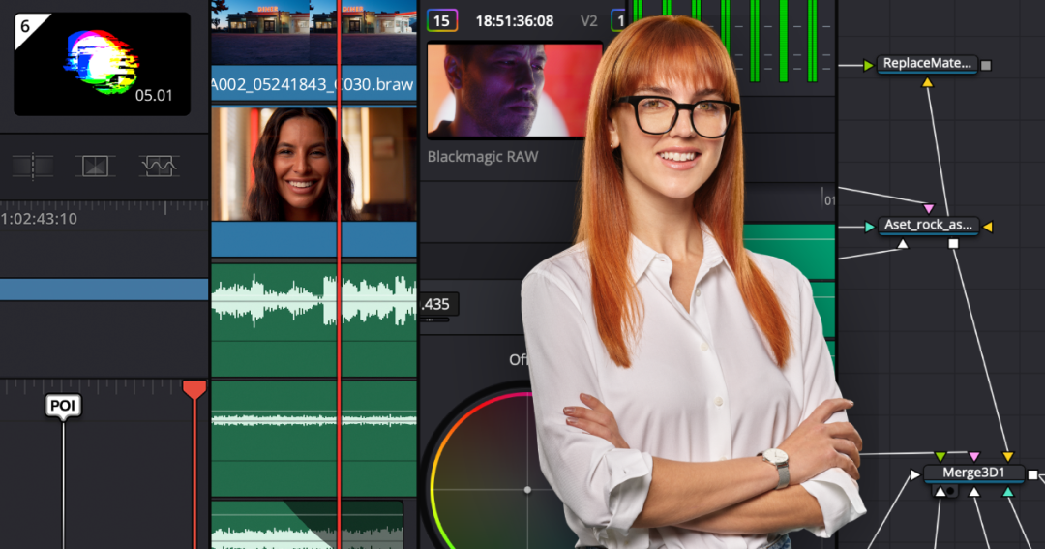The width and height of the screenshot is (1045, 549).
Task: Select the split clip tool icon
Action: (33, 166)
